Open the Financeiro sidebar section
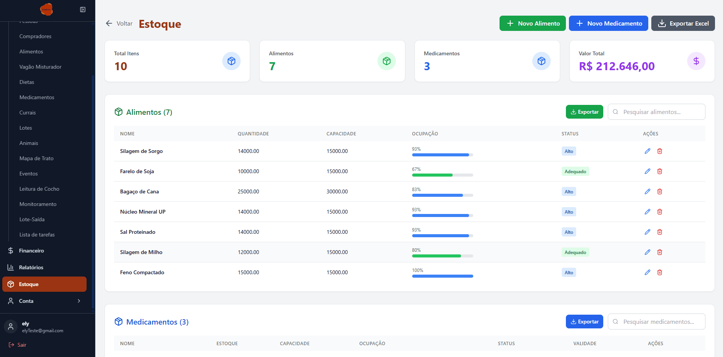Screen dimensions: 723x357 coord(31,251)
